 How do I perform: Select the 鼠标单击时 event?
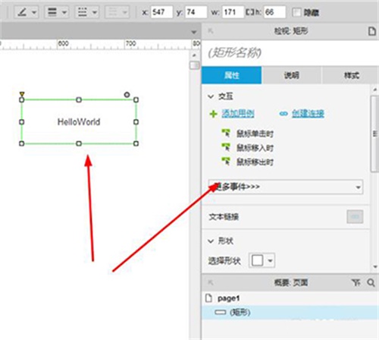255,134
